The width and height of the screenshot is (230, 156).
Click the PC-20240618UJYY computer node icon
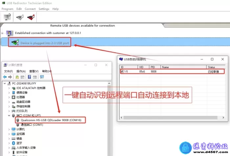point(9,84)
